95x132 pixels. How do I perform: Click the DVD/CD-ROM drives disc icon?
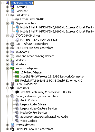tap(12, 36)
